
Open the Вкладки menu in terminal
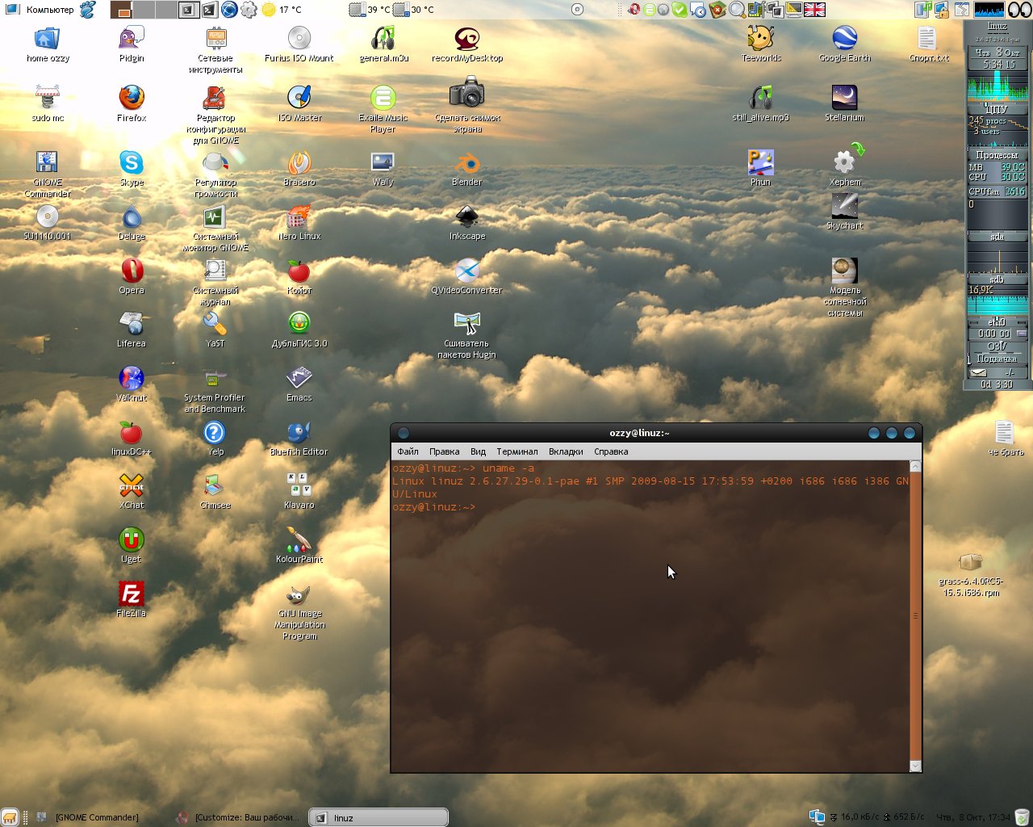pos(566,451)
